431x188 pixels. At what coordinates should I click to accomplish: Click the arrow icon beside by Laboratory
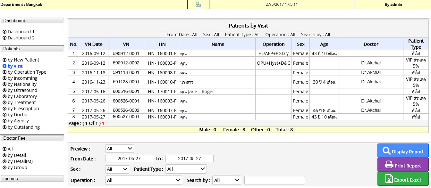[4, 96]
